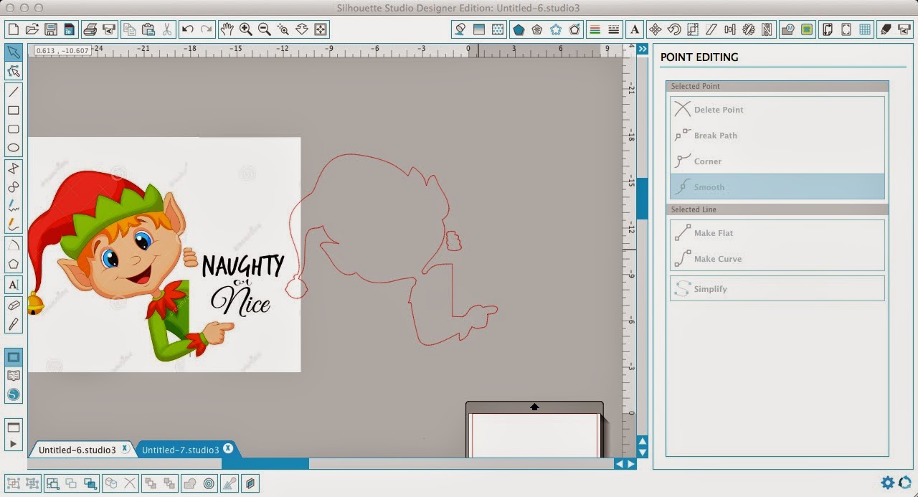
Task: Choose the Edit Points tool
Action: [13, 71]
